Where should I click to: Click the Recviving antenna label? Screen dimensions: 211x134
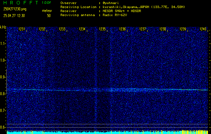point(77,15)
